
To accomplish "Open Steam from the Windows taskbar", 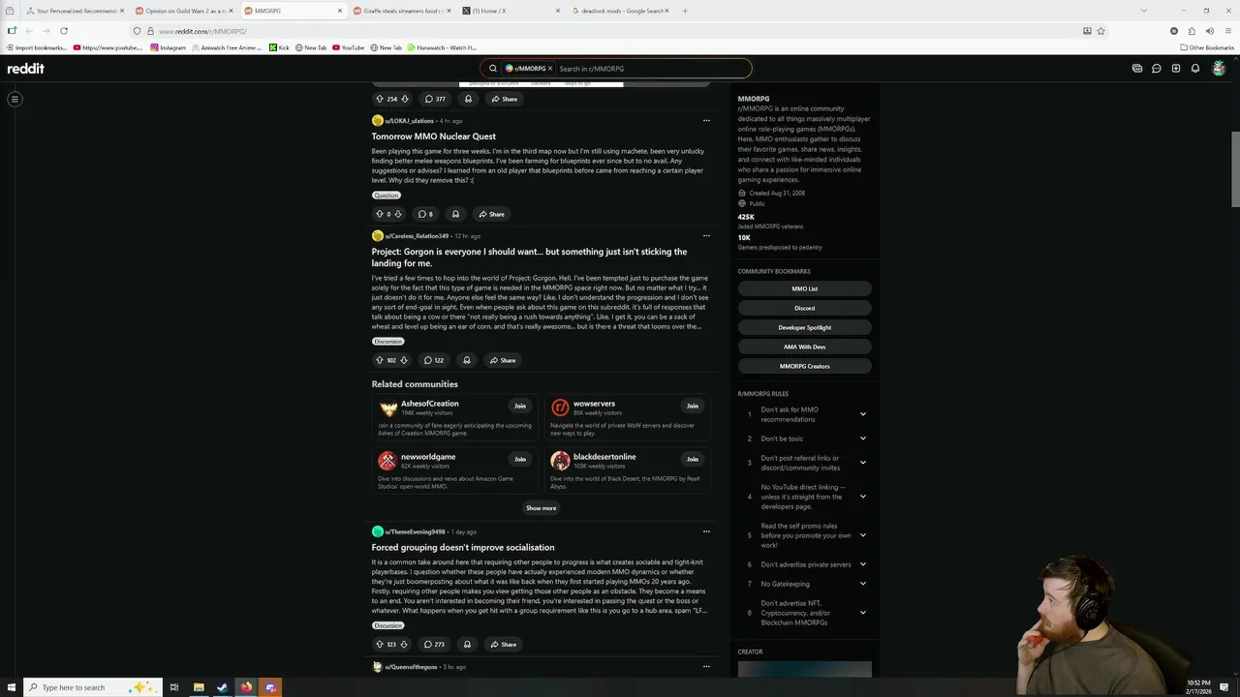I will (x=222, y=687).
